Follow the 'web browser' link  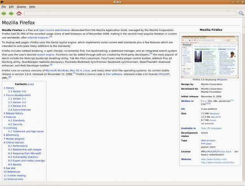point(62,30)
